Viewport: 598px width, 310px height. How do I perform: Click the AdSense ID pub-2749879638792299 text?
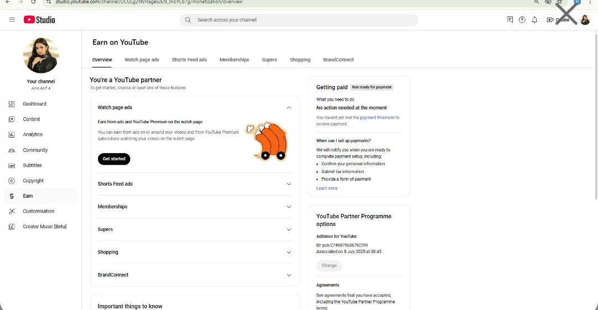tap(342, 245)
